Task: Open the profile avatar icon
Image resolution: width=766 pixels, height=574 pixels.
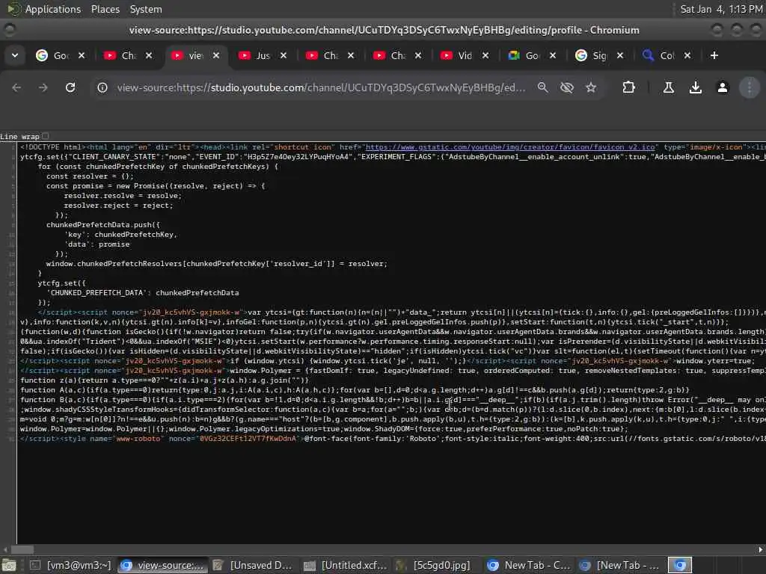Action: pyautogui.click(x=723, y=87)
